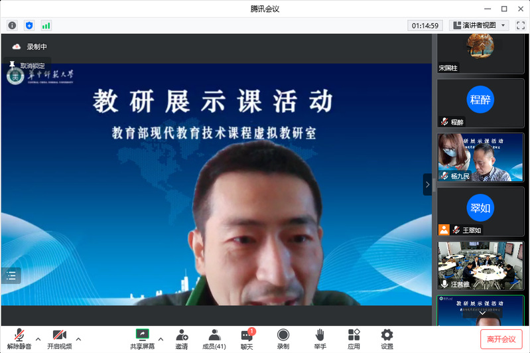Enter full screen mode
530x353 pixels.
pyautogui.click(x=520, y=25)
